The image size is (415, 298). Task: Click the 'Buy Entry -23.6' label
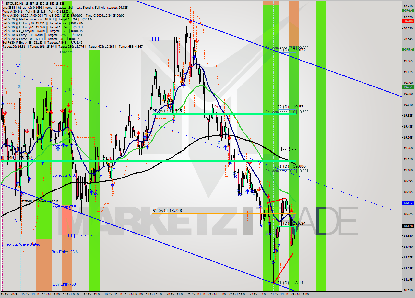click(x=65, y=252)
